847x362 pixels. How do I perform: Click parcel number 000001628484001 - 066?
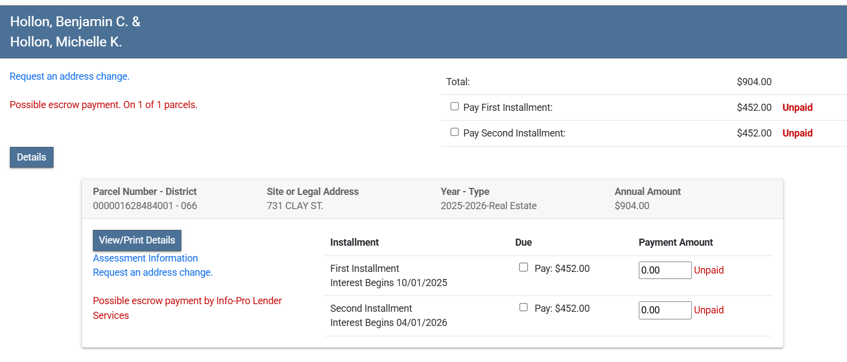pos(145,206)
